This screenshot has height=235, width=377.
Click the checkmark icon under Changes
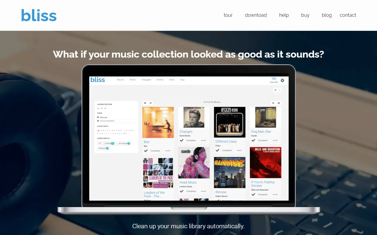[181, 140]
